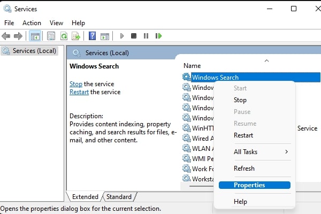This screenshot has height=214, width=321.
Task: Click the Pause Service toolbar icon
Action: [146, 36]
